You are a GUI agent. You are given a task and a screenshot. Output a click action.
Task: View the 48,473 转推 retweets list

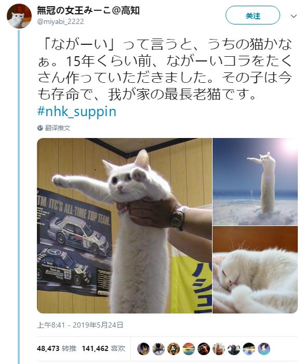coord(57,348)
